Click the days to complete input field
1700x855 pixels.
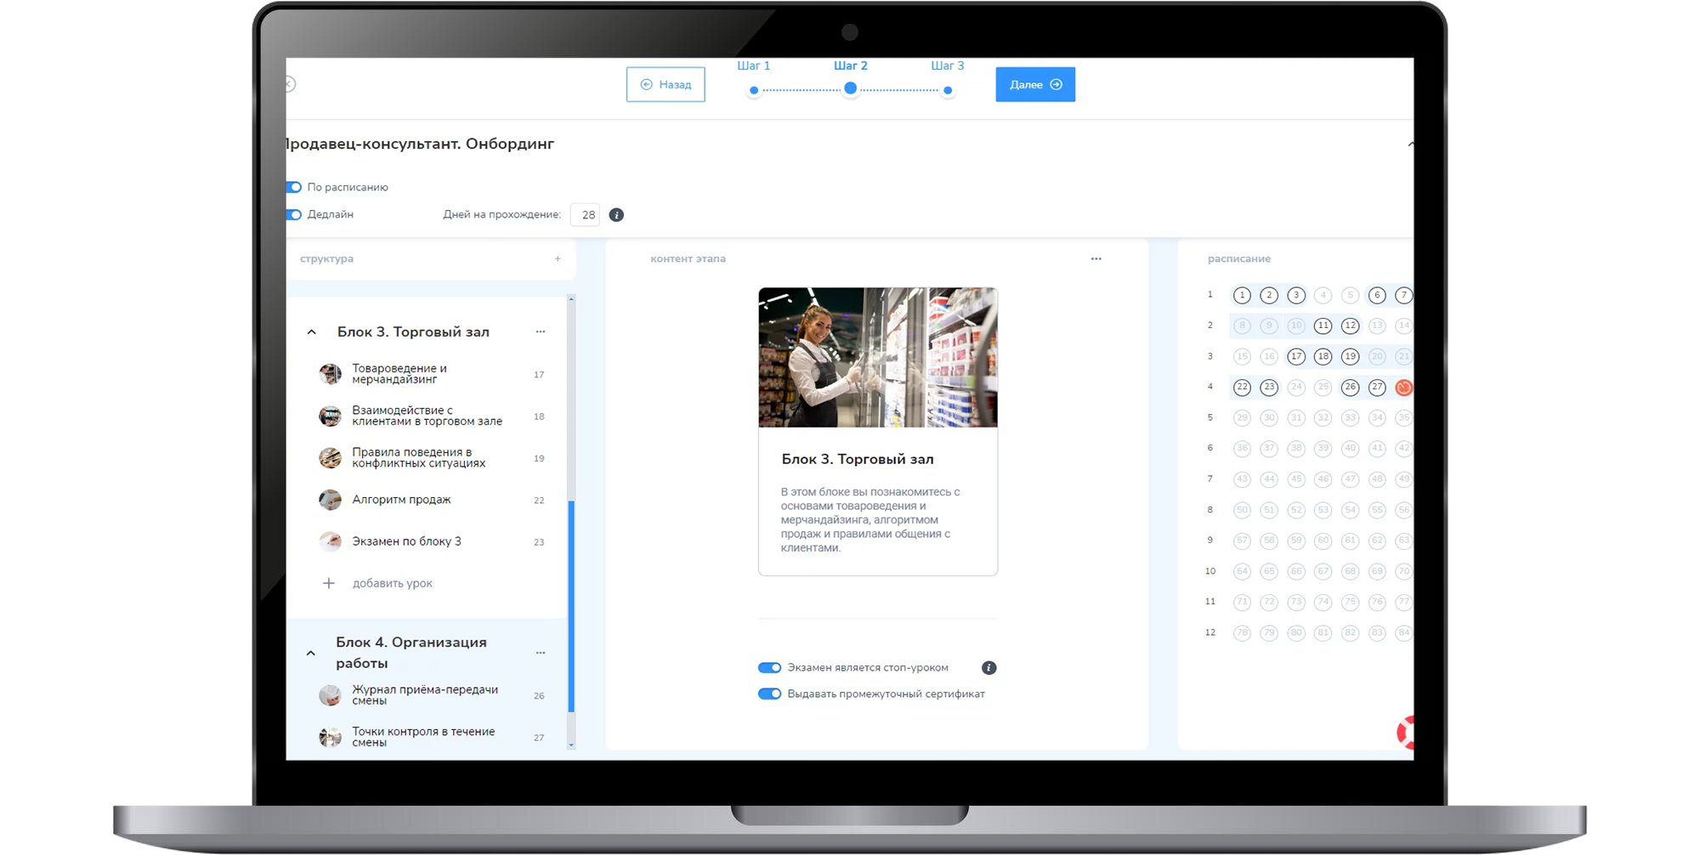[586, 215]
